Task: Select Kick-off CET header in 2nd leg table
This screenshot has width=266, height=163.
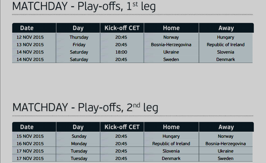Action: point(122,127)
